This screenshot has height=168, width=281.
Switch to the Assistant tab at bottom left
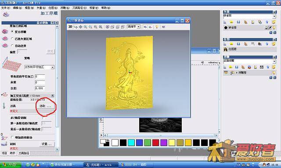point(12,153)
